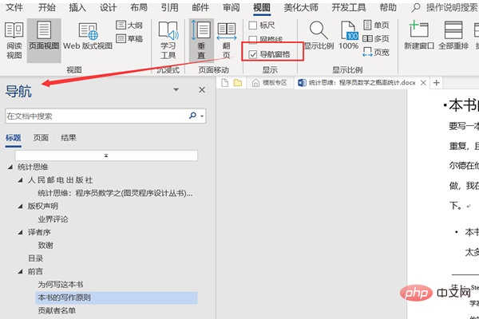The image size is (479, 319).
Task: Open 学习工具 learning tools
Action: point(168,38)
